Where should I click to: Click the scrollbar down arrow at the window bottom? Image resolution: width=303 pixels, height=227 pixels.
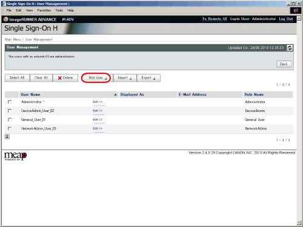(299, 223)
